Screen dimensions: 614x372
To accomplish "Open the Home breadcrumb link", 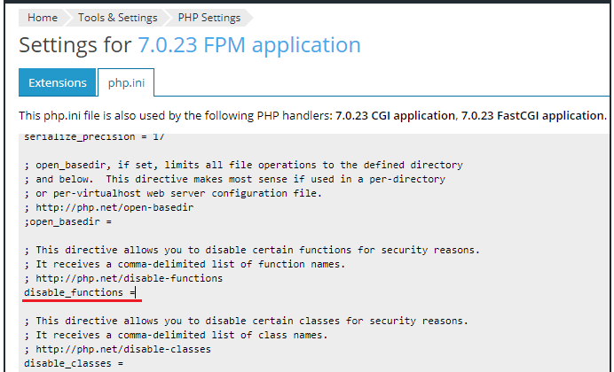I will [43, 18].
